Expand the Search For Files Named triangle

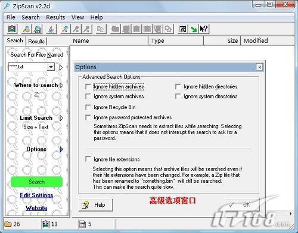[x=61, y=67]
